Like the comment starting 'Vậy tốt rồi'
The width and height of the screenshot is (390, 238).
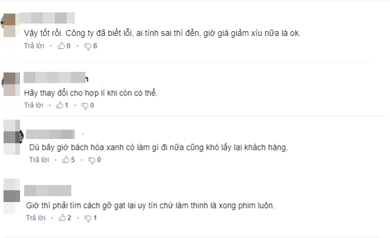click(x=61, y=46)
